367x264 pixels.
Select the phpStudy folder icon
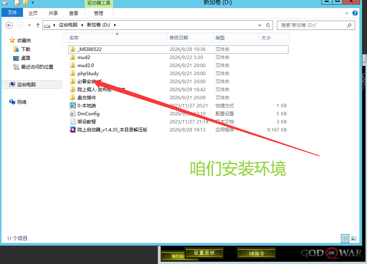73,74
